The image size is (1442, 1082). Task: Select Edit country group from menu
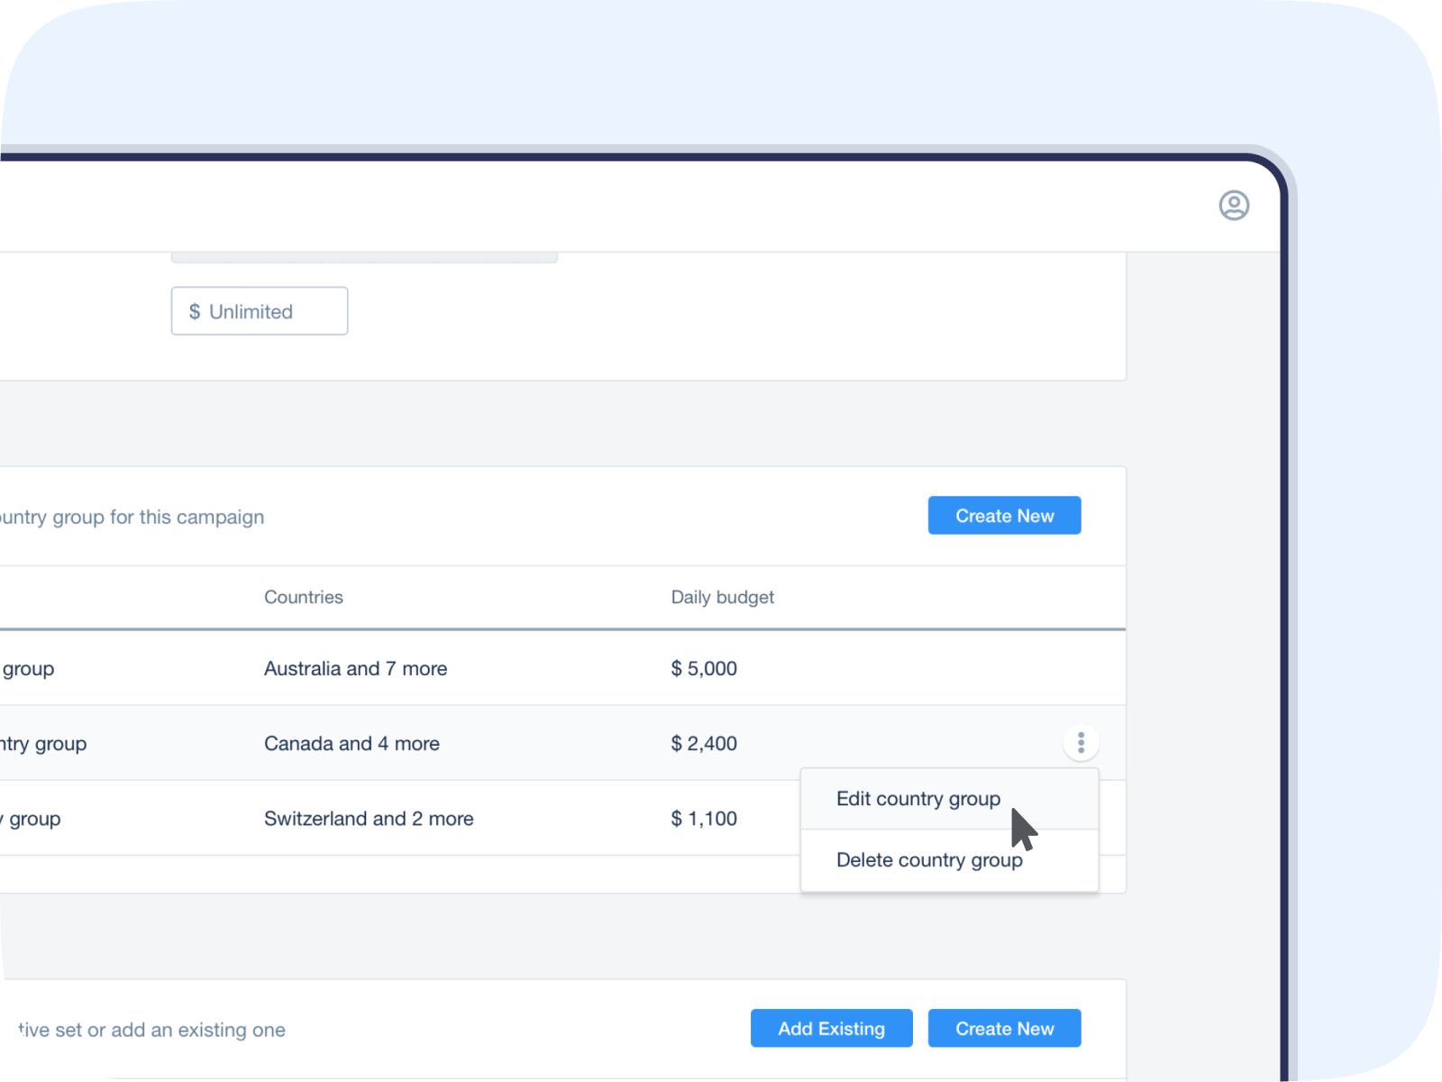click(917, 799)
